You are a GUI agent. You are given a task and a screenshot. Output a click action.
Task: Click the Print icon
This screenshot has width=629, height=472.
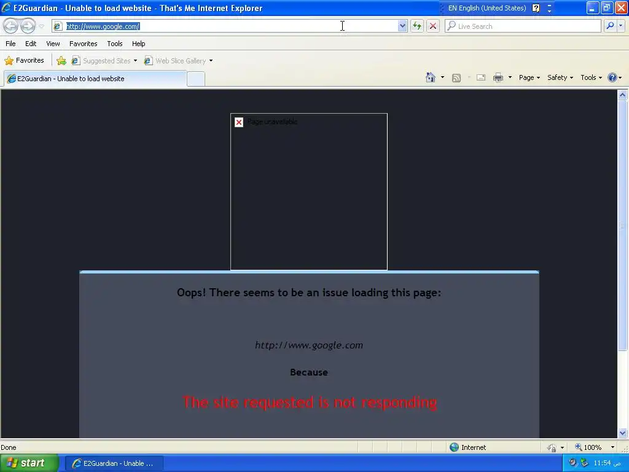[498, 77]
